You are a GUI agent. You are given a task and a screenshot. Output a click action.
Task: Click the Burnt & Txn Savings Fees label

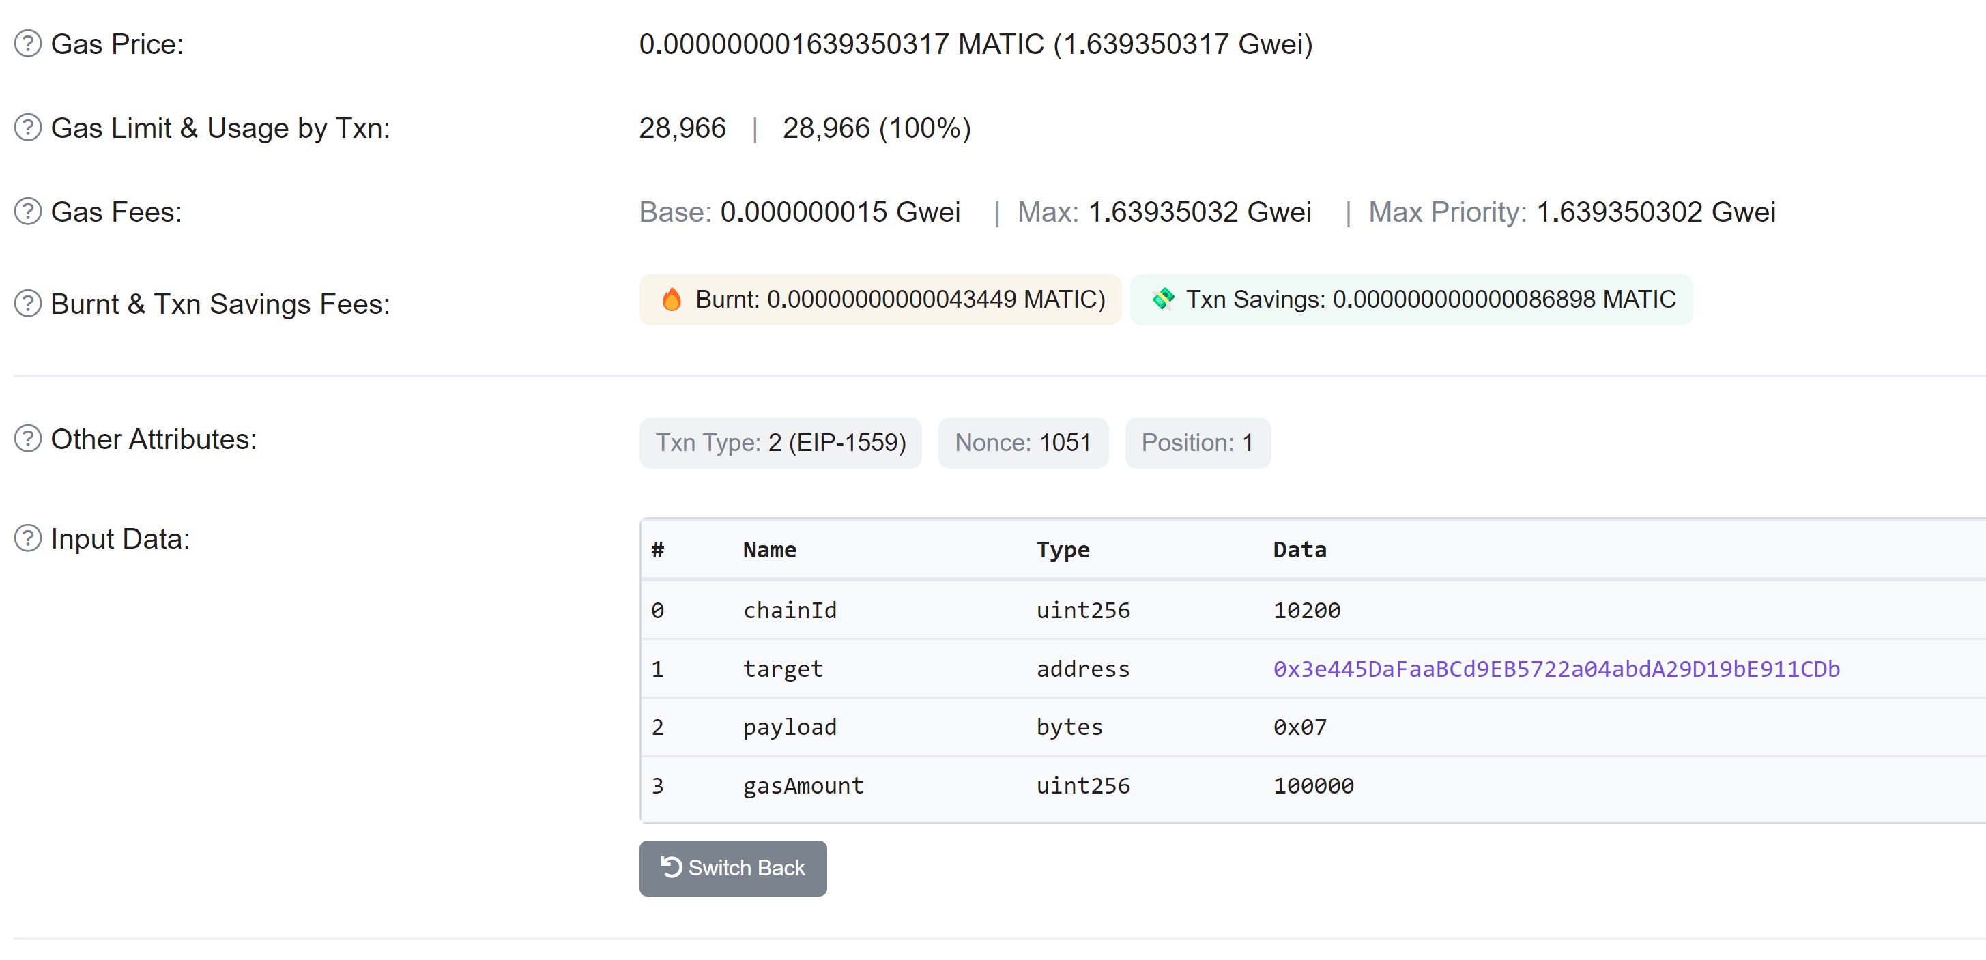220,304
